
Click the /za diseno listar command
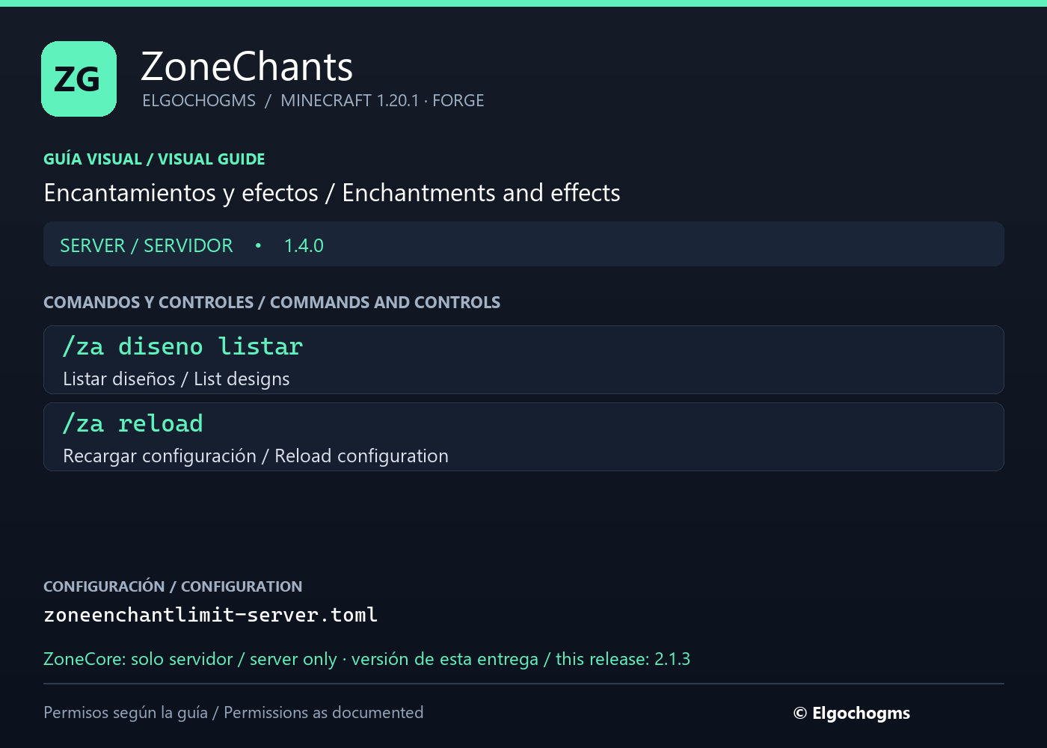coord(183,346)
